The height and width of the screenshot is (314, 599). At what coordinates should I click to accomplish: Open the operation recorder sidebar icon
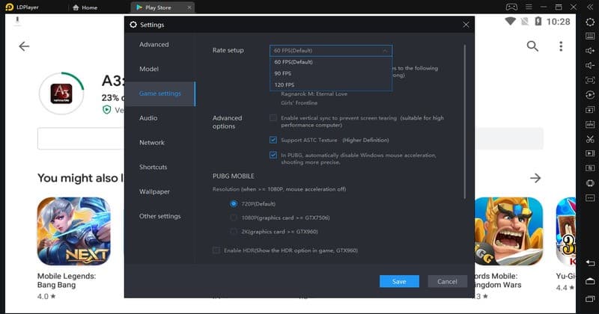click(x=590, y=95)
